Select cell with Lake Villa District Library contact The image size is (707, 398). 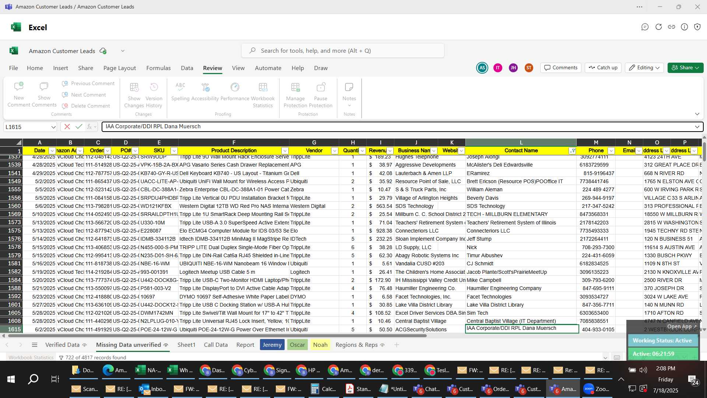pyautogui.click(x=521, y=305)
